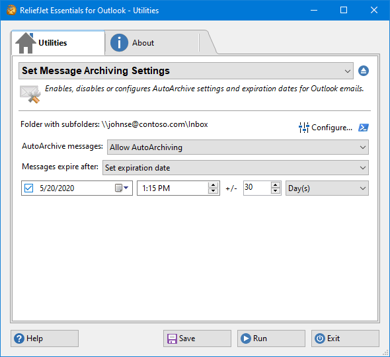Click the blue eject-style collapse icon
This screenshot has height=357, width=390.
[x=364, y=71]
